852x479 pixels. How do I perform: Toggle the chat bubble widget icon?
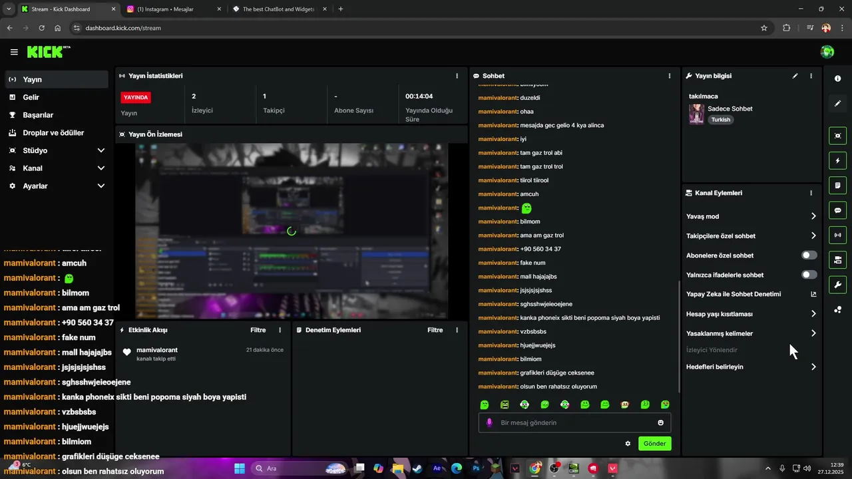837,210
